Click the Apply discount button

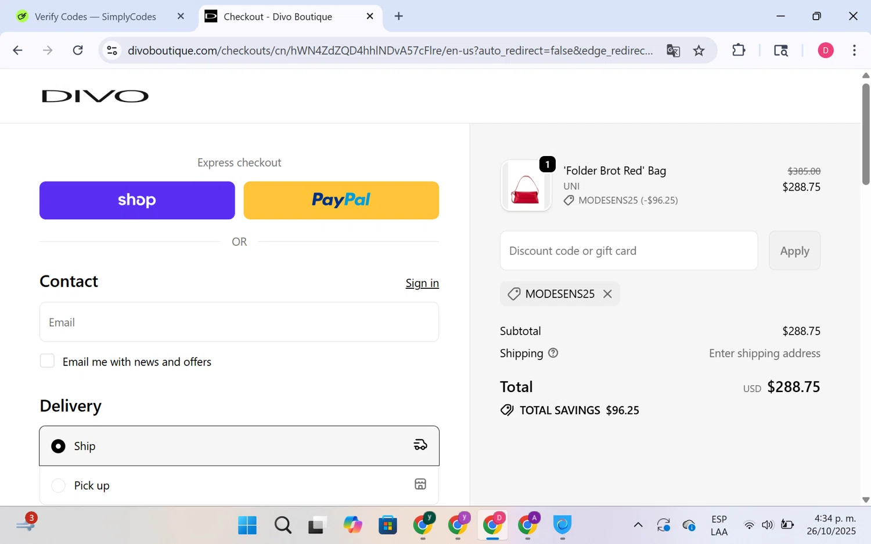click(794, 251)
